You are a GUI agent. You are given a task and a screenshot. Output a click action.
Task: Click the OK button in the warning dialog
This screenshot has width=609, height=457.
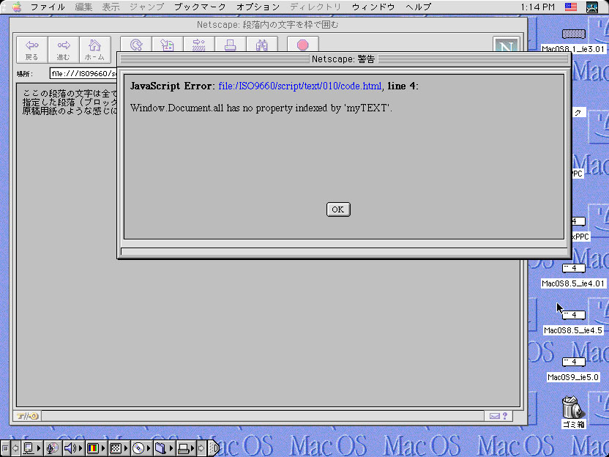tap(338, 209)
